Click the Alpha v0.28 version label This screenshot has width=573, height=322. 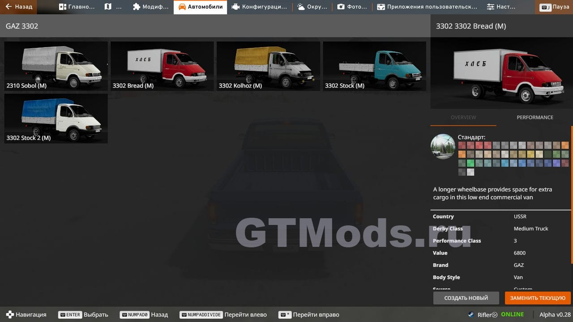point(555,314)
